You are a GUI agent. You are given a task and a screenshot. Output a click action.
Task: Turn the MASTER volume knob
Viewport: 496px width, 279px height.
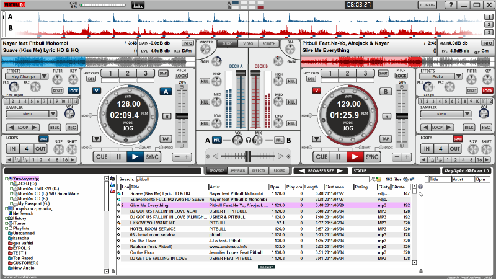206,49
